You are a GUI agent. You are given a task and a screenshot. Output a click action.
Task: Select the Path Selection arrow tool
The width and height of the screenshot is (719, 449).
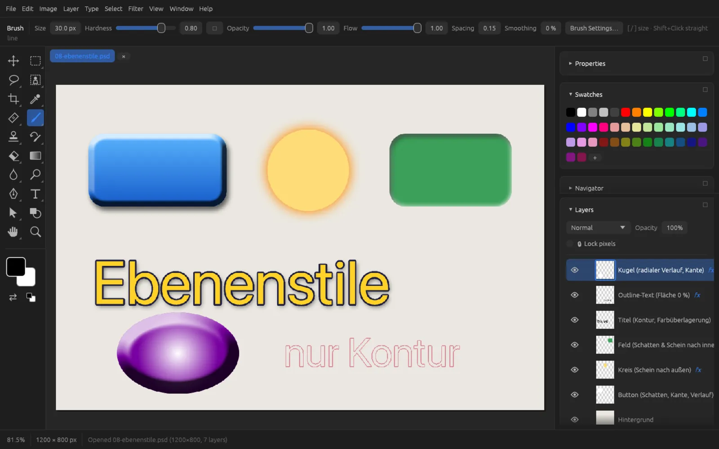13,213
